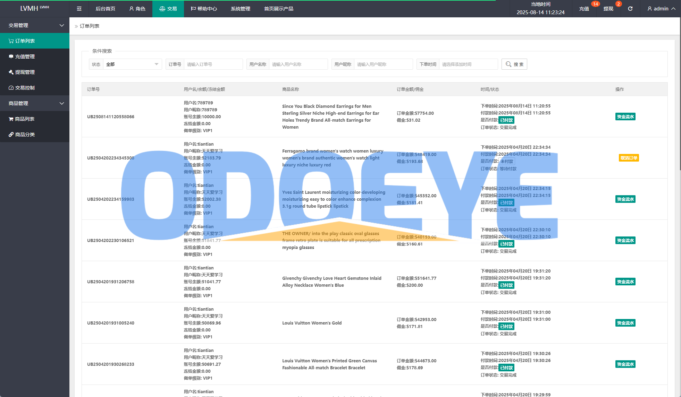Open 商品列表 in the sidebar
This screenshot has width=681, height=397.
pos(25,119)
